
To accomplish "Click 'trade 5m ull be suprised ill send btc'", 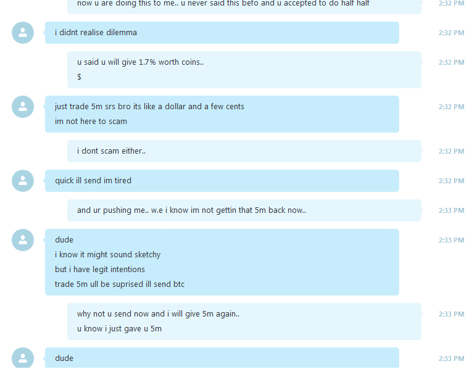I will tap(120, 284).
